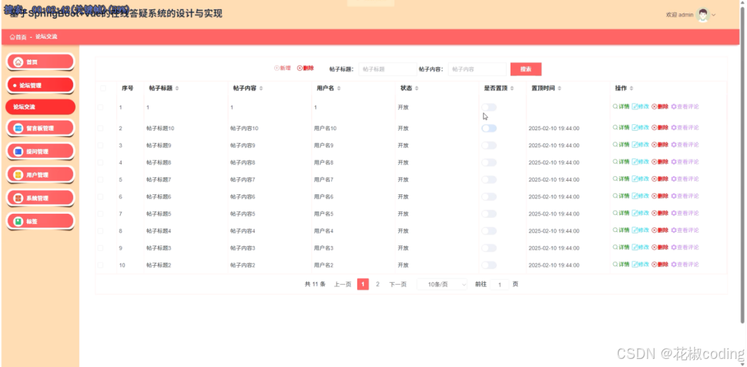
Task: Sort by 状态 column arrows
Action: [x=416, y=88]
